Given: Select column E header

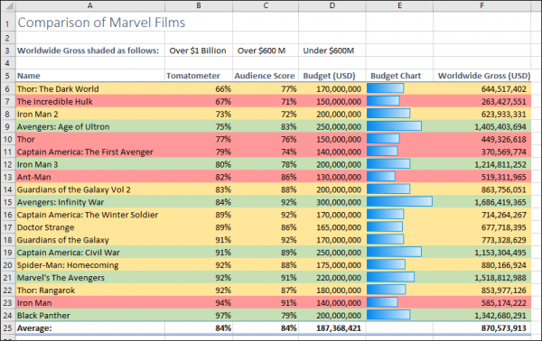Looking at the screenshot, I should (399, 5).
